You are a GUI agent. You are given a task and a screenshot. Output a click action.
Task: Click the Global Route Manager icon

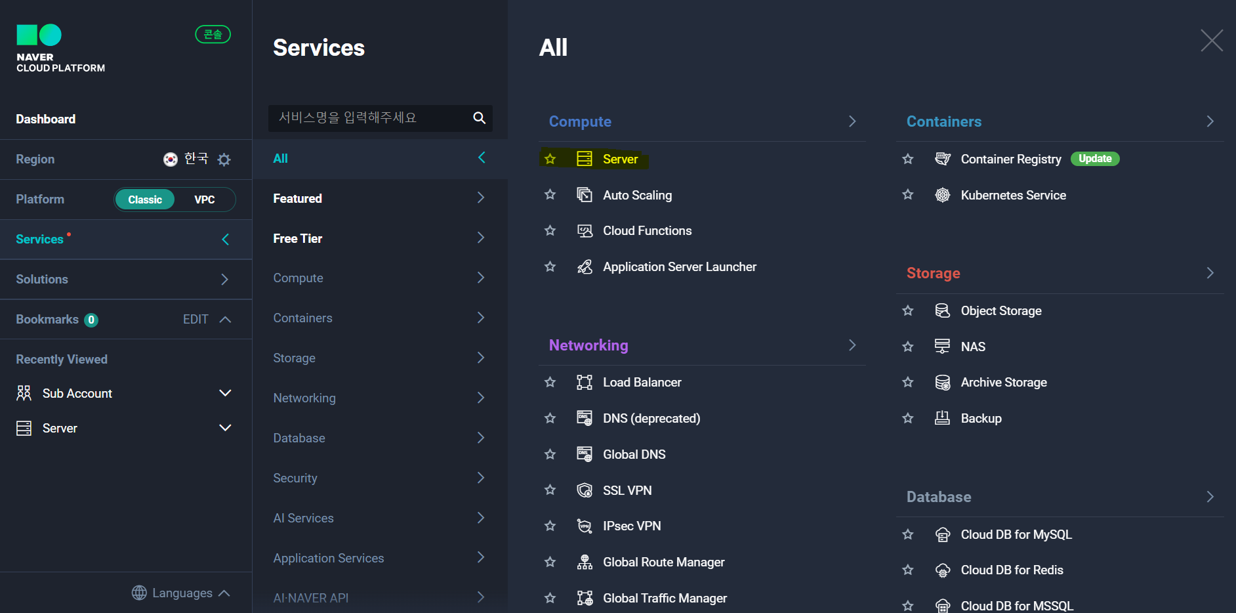coord(584,562)
